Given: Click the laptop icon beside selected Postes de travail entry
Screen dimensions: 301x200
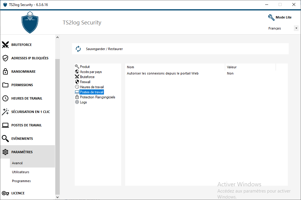Looking at the screenshot, I should click(77, 92).
